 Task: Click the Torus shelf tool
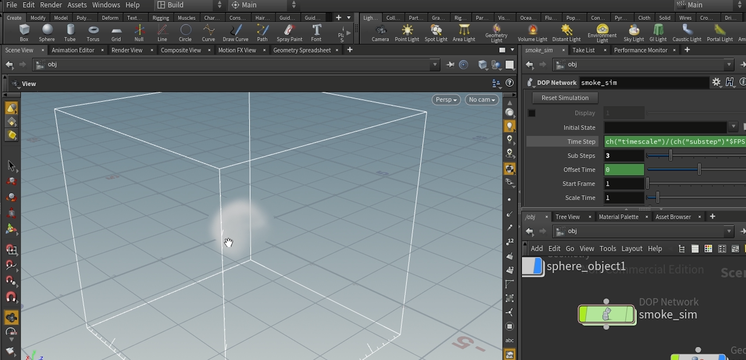tap(93, 33)
